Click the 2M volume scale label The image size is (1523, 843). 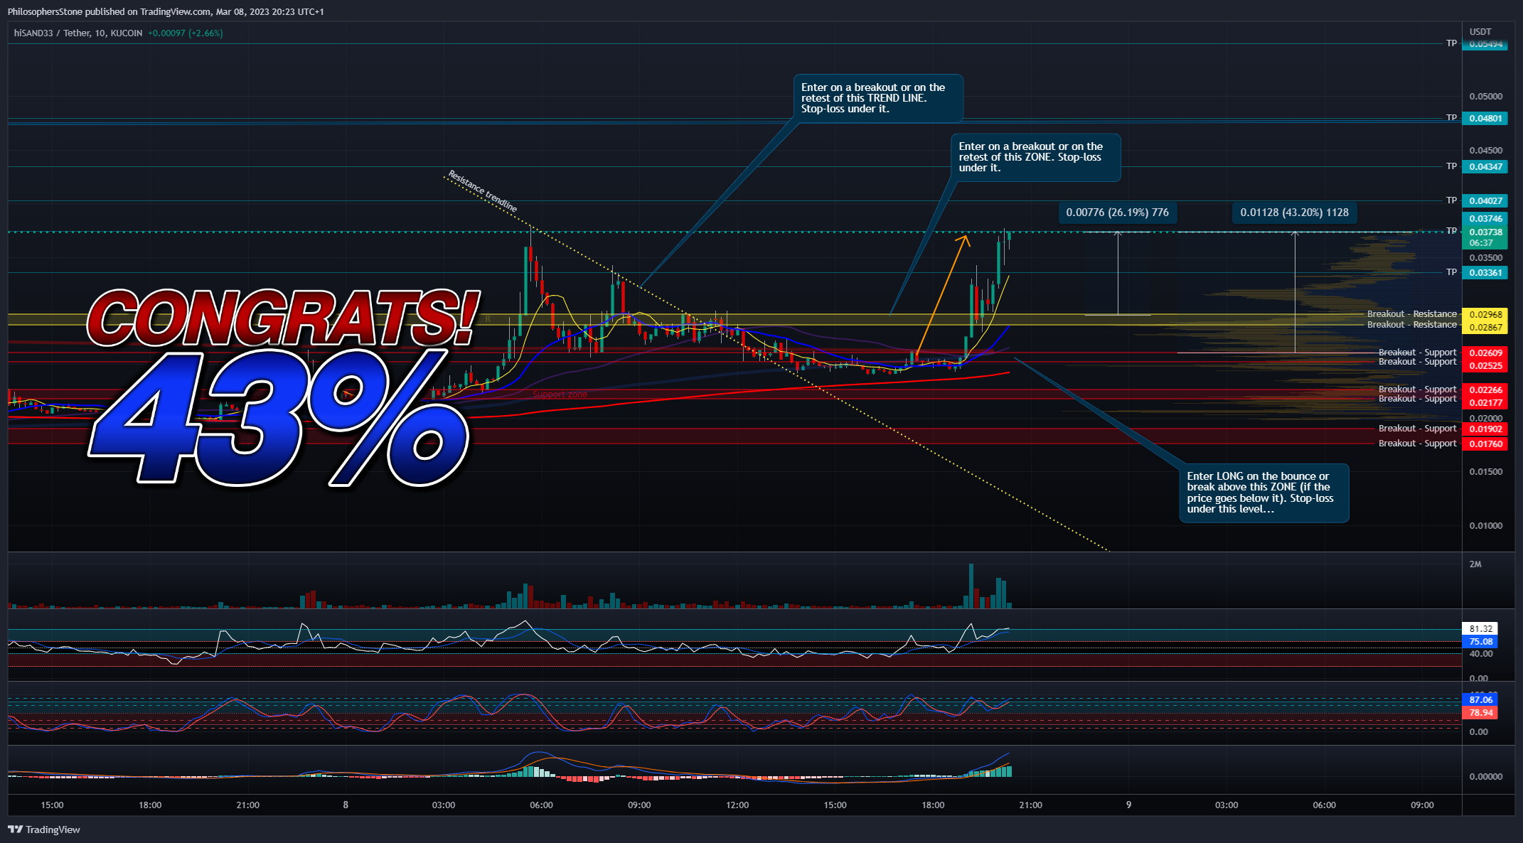[1475, 564]
